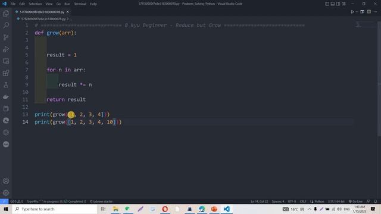Open the Explorer view in activity bar
Viewport: 381px width, 214px height.
pos(6,13)
